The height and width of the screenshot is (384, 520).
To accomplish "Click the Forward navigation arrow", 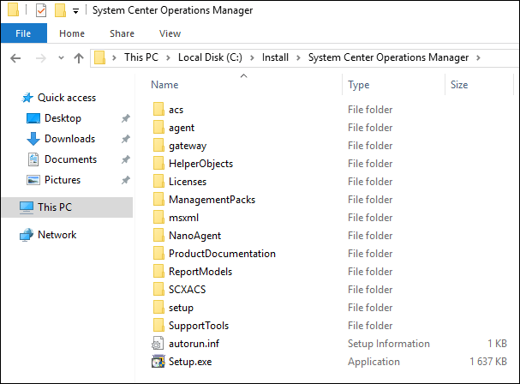I will (41, 58).
